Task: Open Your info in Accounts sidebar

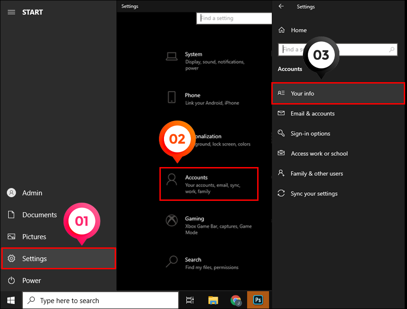Action: coord(338,94)
